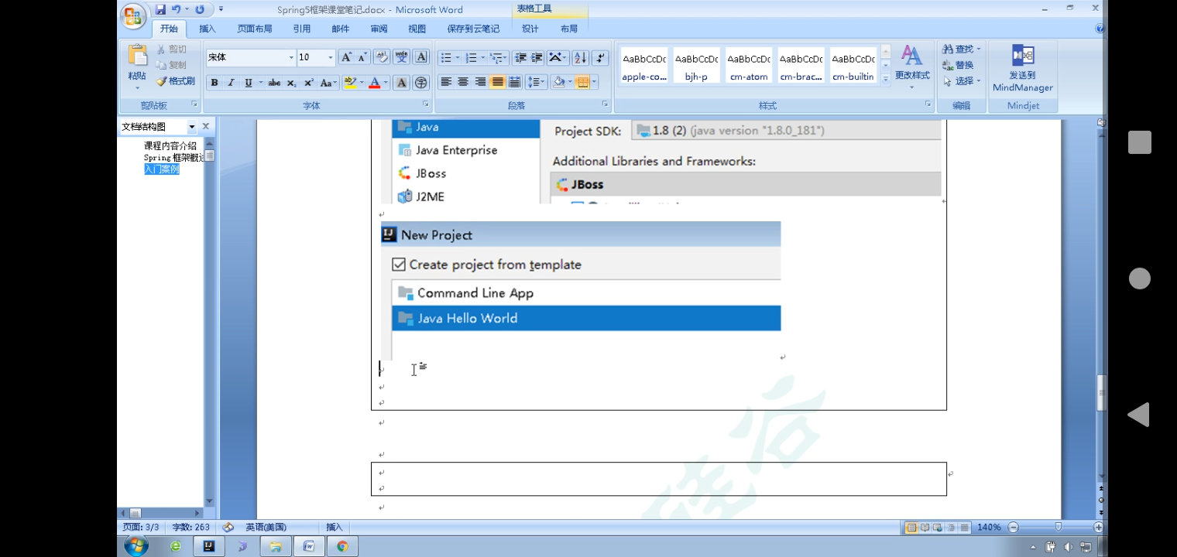Toggle underline formatting
The height and width of the screenshot is (557, 1177).
pyautogui.click(x=248, y=83)
